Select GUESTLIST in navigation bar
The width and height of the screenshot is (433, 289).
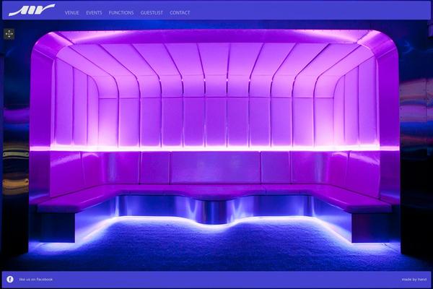(152, 13)
